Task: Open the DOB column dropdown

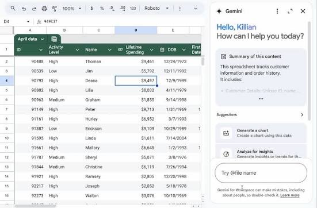Action: pos(184,49)
